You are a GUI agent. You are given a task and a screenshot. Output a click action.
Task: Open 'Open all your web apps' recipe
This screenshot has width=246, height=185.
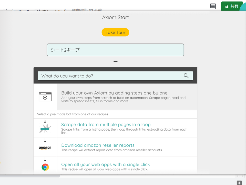pos(105,164)
